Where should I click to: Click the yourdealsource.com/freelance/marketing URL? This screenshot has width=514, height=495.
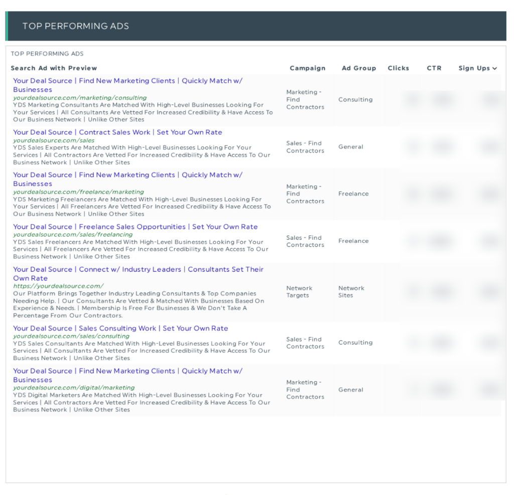pyautogui.click(x=79, y=192)
